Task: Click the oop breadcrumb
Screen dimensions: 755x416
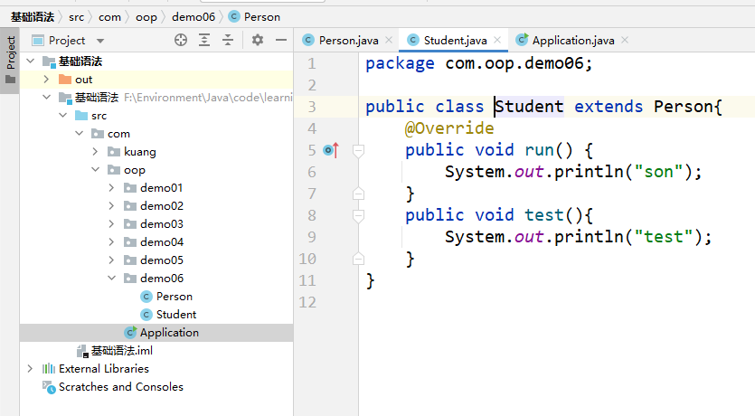Action: 146,17
